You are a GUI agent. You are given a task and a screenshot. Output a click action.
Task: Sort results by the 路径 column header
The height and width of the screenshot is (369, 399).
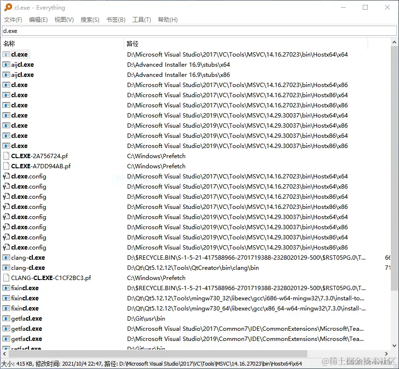(246, 44)
